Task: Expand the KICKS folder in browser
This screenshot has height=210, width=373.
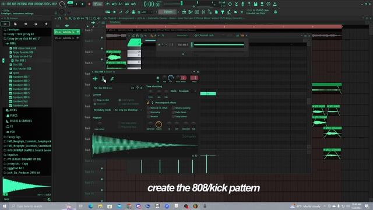Action: coord(13,110)
